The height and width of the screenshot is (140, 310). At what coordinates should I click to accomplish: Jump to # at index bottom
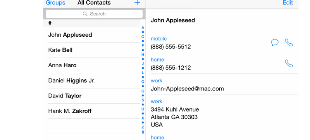143,132
